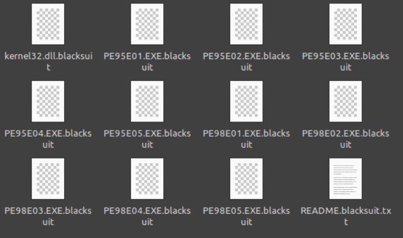
Task: Click the PE98E03.EXE.blacksuit file icon
Action: (48, 178)
